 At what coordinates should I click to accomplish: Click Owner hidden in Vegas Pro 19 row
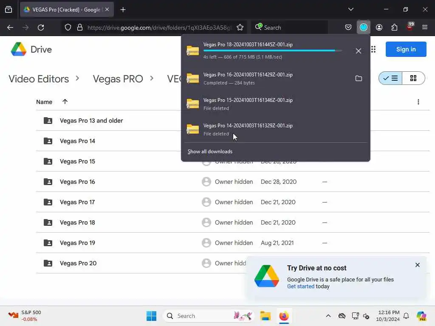click(234, 243)
